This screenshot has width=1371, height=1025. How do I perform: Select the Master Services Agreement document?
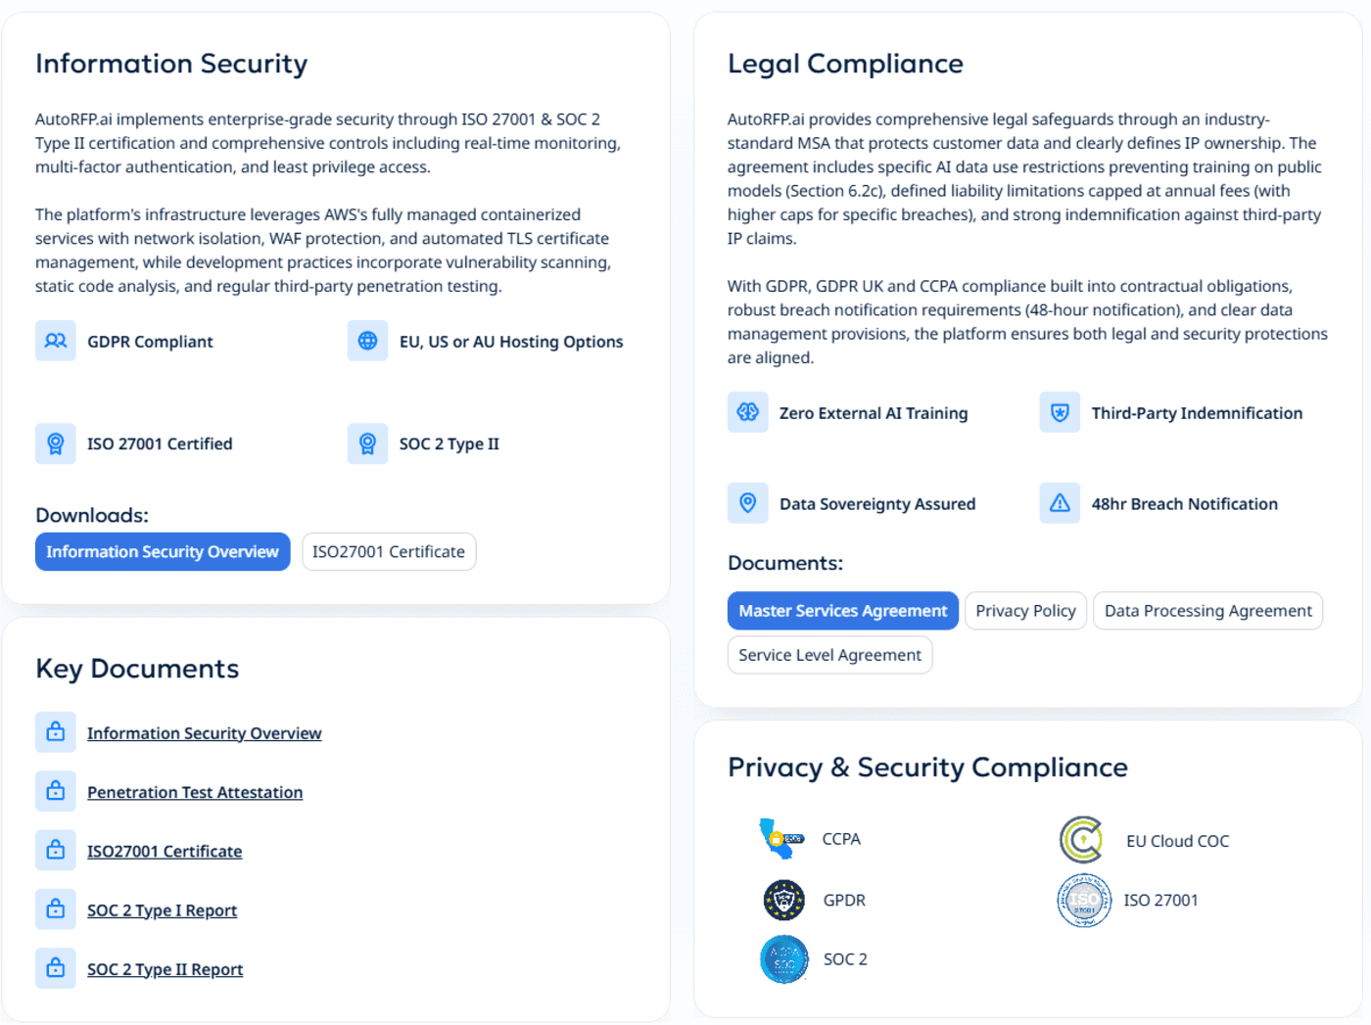point(842,610)
